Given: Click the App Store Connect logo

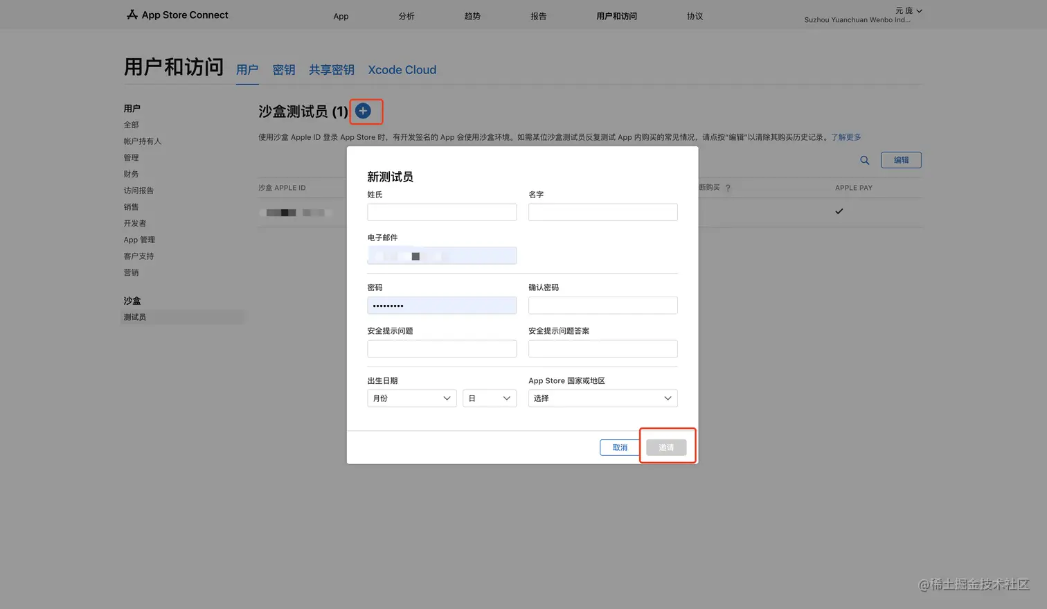Looking at the screenshot, I should pos(177,15).
